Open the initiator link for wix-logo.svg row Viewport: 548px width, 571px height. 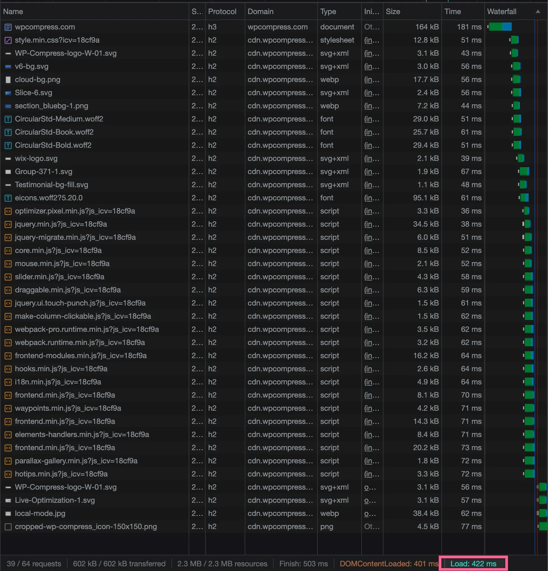coord(372,159)
